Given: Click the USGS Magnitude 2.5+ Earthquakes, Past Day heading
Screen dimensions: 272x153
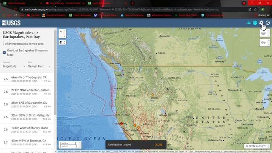Looking at the screenshot, I should [21, 35].
